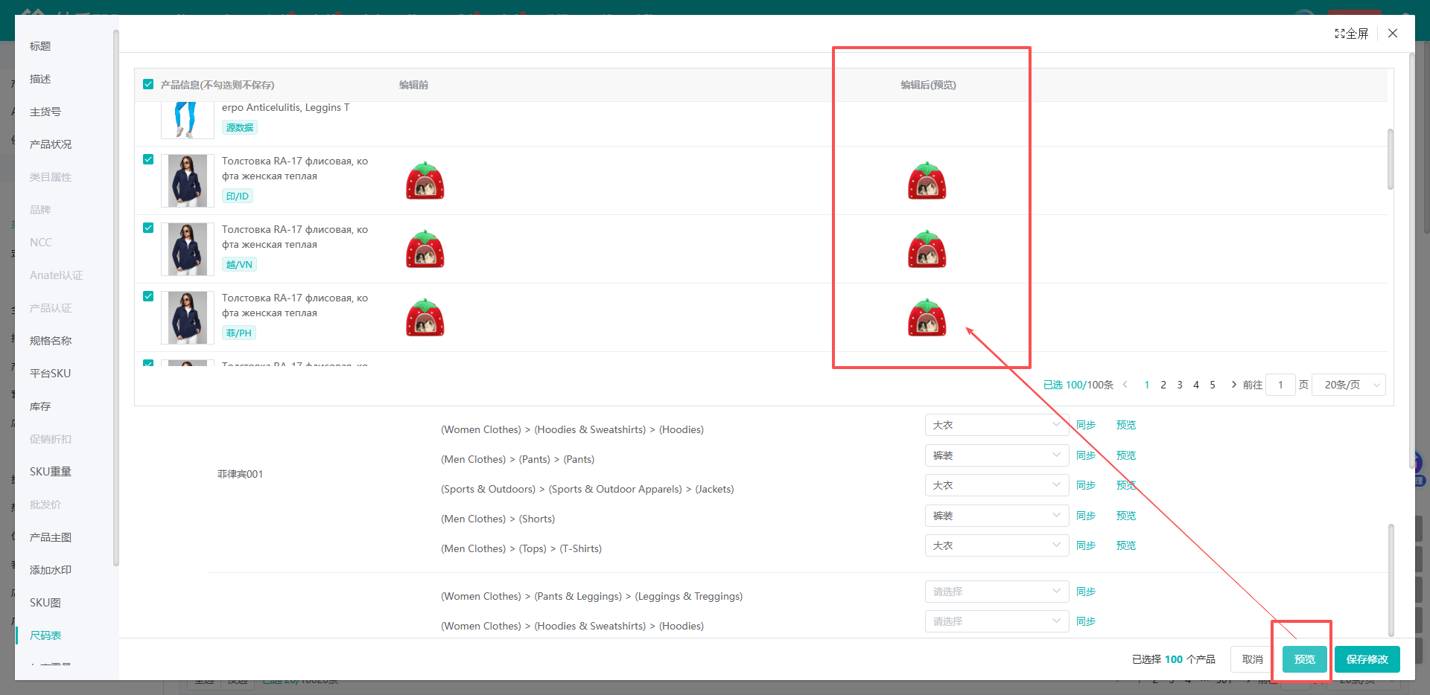The width and height of the screenshot is (1430, 695).
Task: Open the jacket thumbnail in 印/ID row
Action: tap(188, 181)
